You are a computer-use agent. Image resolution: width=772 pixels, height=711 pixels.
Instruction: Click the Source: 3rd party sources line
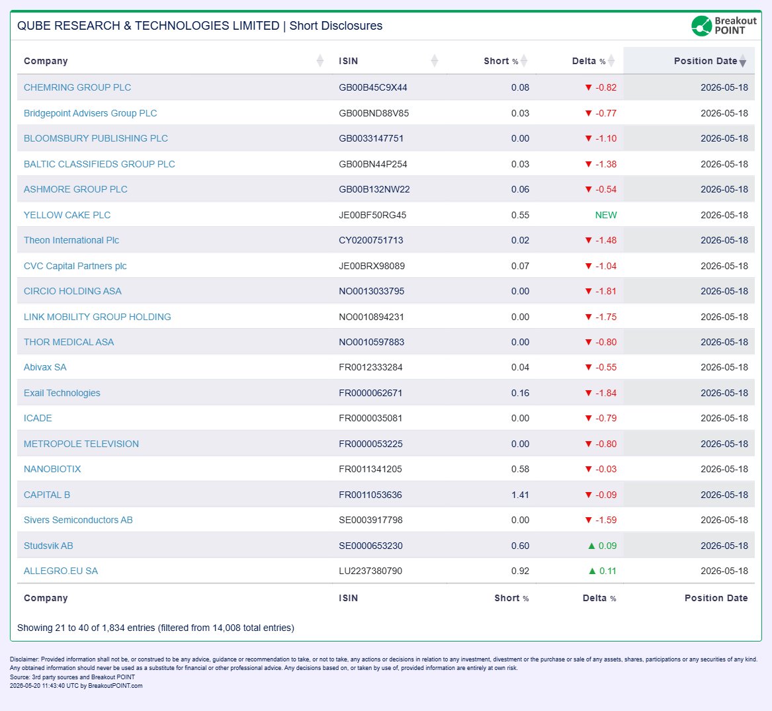coord(72,677)
